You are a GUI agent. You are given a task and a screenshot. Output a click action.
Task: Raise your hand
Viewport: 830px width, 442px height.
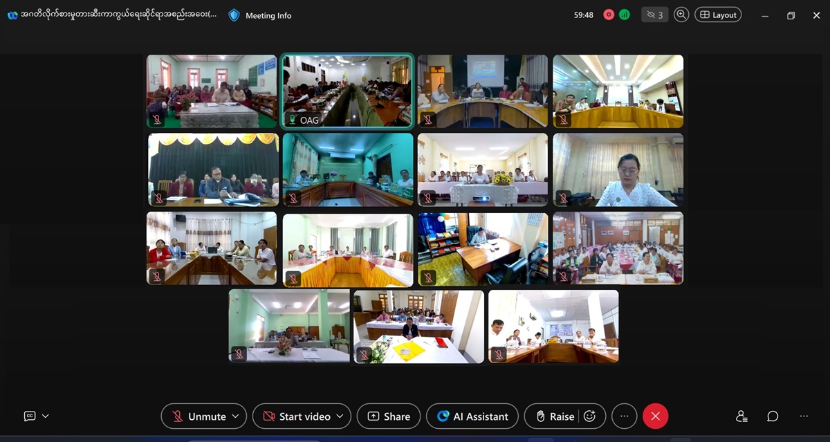point(553,416)
